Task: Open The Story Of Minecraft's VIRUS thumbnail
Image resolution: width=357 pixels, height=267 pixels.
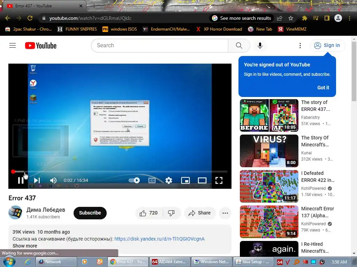Action: pos(269,151)
